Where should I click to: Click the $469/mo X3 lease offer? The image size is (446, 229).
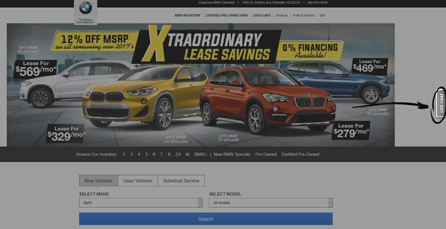370,67
